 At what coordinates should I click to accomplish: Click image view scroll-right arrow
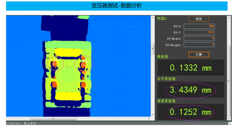pyautogui.click(x=149, y=119)
